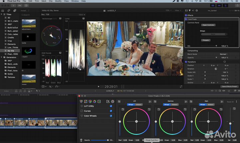Switch Gain to the Sliders tab
240x143 pixels.
click(211, 104)
